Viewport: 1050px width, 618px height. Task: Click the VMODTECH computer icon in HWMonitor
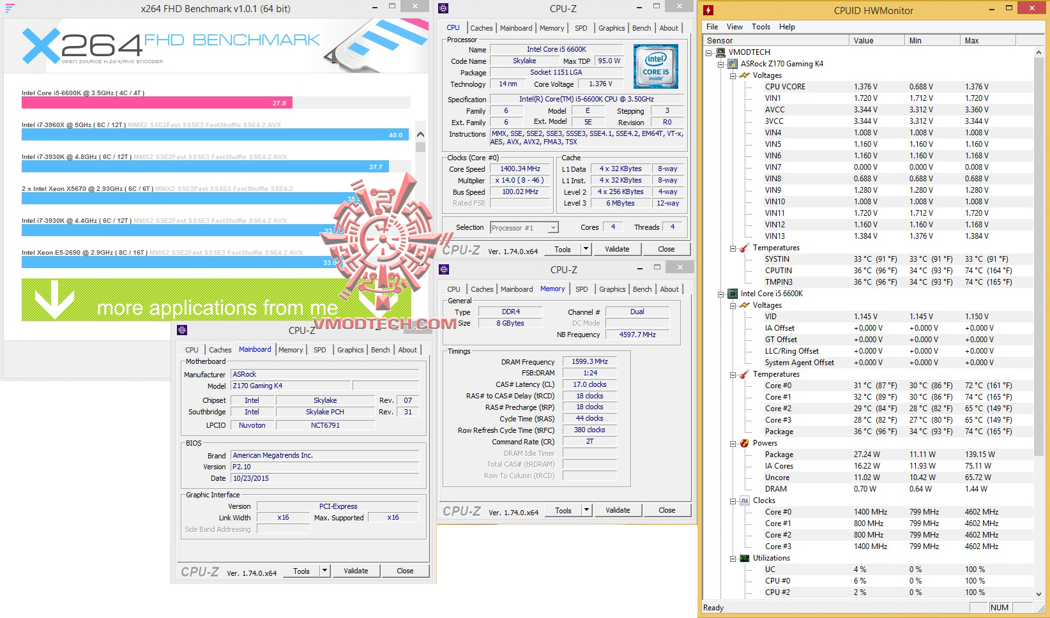pos(720,52)
